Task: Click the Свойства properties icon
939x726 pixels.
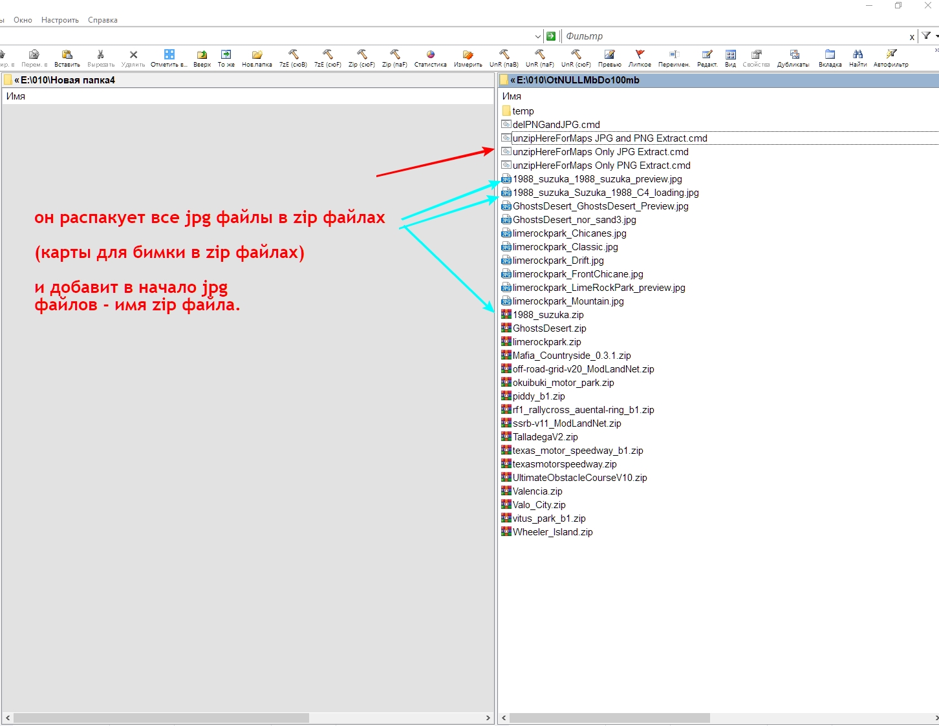Action: pos(756,54)
